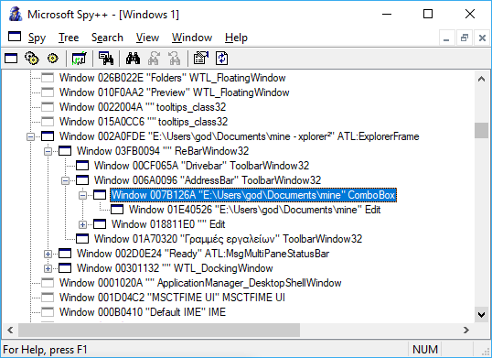
Task: Select Window 002D0E24 "Ready" row
Action: point(203,254)
